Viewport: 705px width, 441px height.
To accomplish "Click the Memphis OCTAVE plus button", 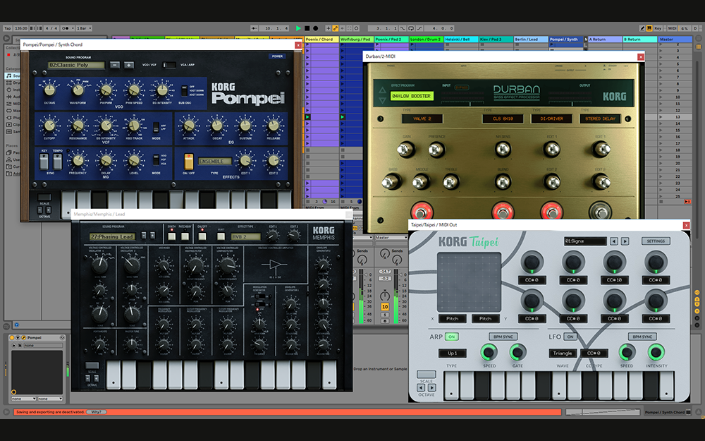I will (x=96, y=378).
